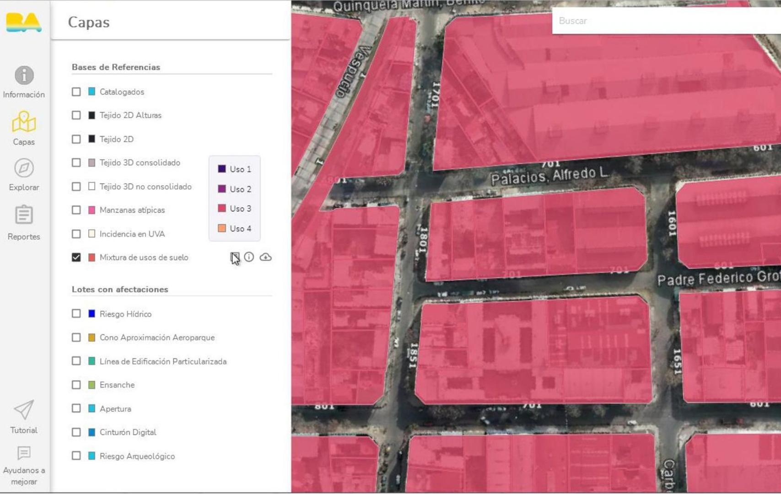Click the map block near Palacios street

pos(535,233)
